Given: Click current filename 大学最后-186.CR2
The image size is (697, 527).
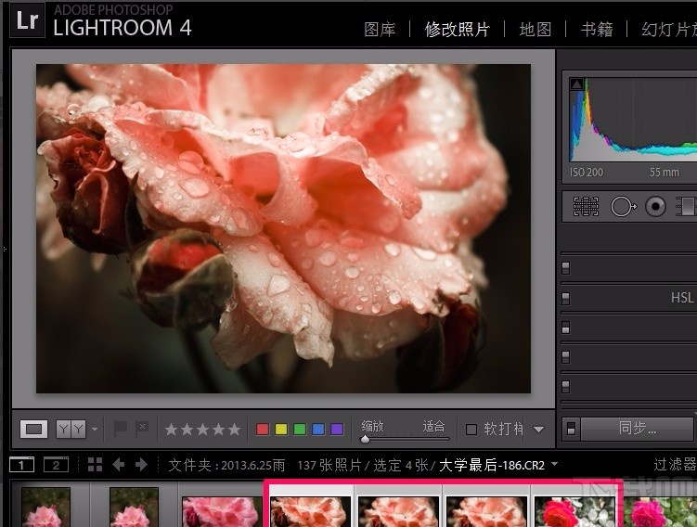Looking at the screenshot, I should click(x=492, y=465).
